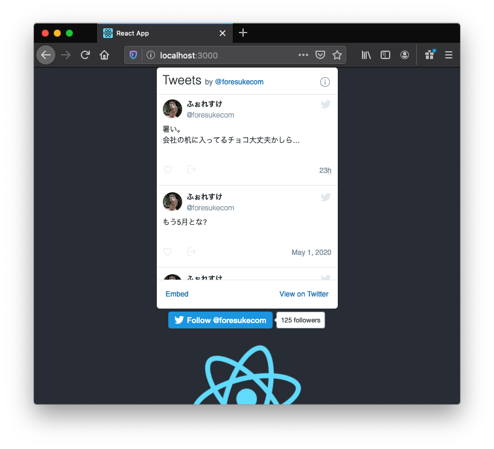Image resolution: width=494 pixels, height=449 pixels.
Task: Open a new browser tab
Action: coord(243,33)
